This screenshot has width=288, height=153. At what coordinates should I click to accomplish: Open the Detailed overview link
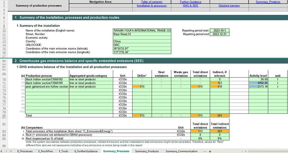[229, 6]
